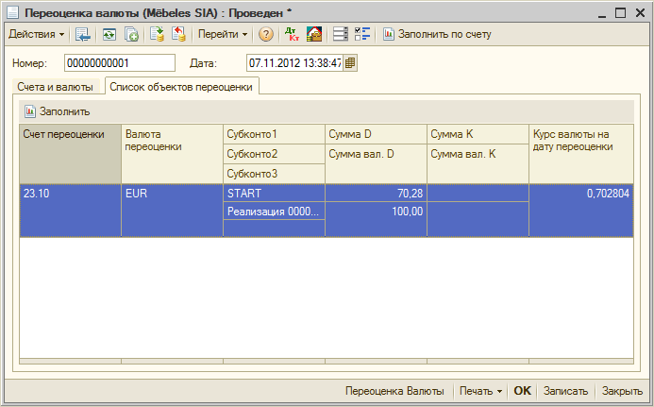Select the Список объектов переоценки tab
Viewport: 654px width, 407px height.
183,87
